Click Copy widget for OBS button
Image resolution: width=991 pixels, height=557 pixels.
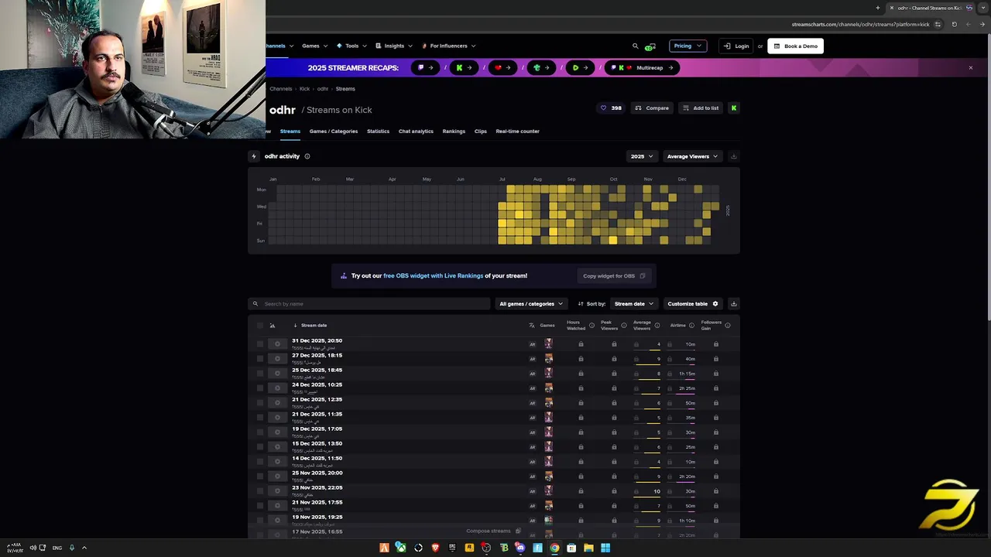pos(614,276)
